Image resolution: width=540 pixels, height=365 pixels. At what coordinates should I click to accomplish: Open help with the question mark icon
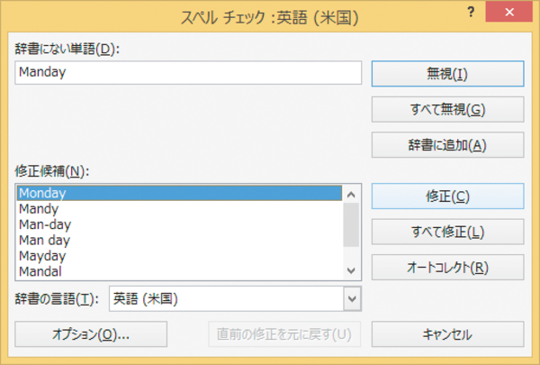pyautogui.click(x=471, y=13)
